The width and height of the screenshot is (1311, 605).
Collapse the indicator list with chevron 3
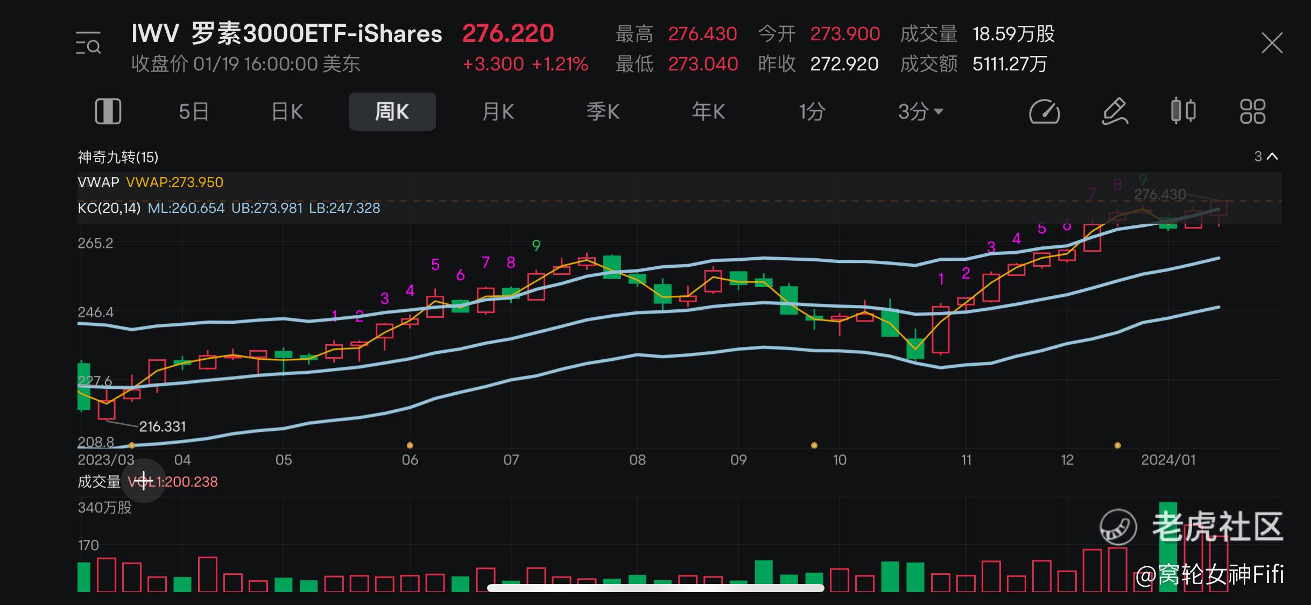(1266, 156)
